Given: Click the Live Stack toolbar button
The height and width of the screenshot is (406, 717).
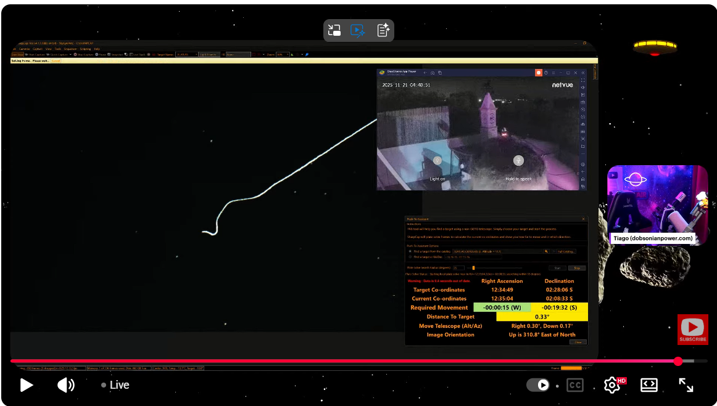Looking at the screenshot, I should point(137,54).
